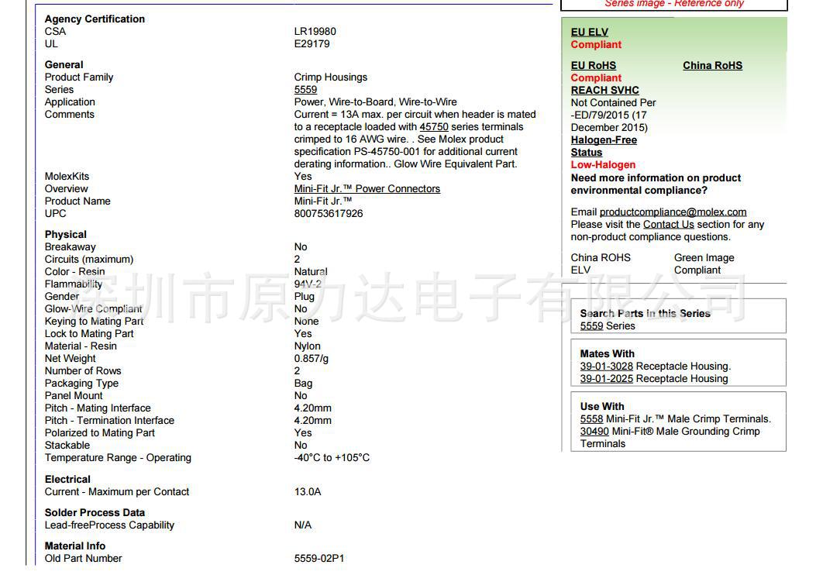Open mating part 39-01-2025 link
Image resolution: width=816 pixels, height=575 pixels.
pos(606,379)
